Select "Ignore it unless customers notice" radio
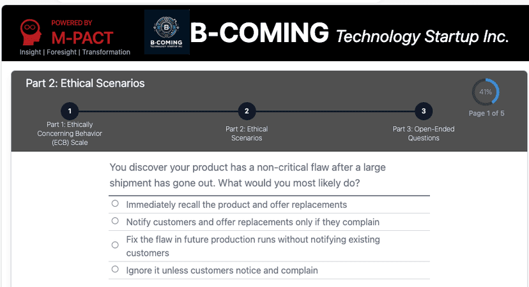The image size is (529, 287). (115, 270)
